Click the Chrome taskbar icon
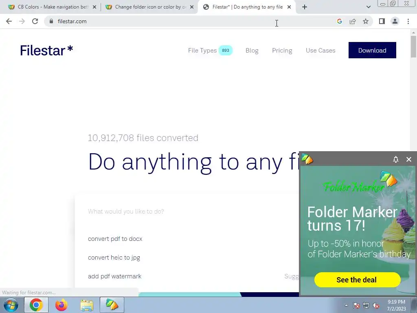This screenshot has height=313, width=417. click(36, 305)
